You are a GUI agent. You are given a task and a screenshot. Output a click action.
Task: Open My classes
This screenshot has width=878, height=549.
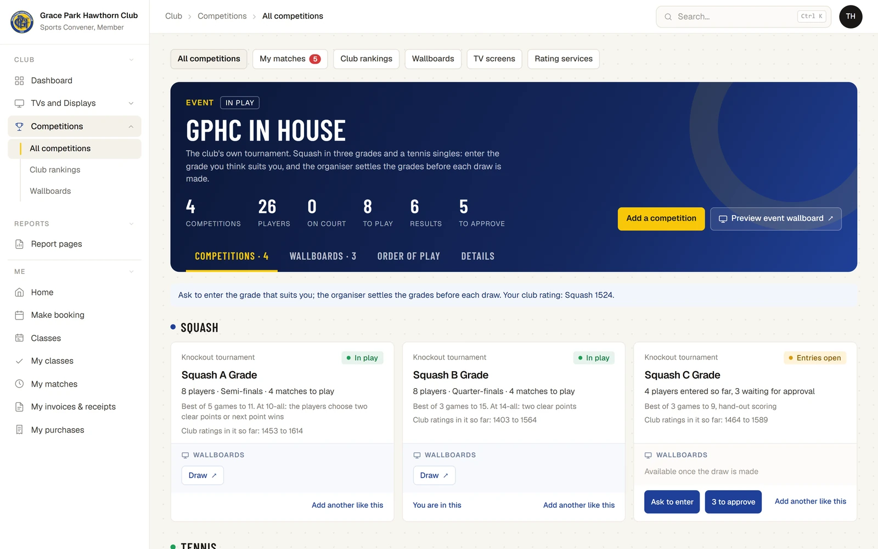[x=75, y=361]
